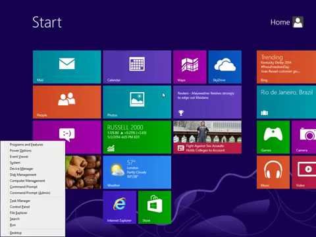Launch Internet Explorer tile
The height and width of the screenshot is (237, 316).
[x=120, y=207]
